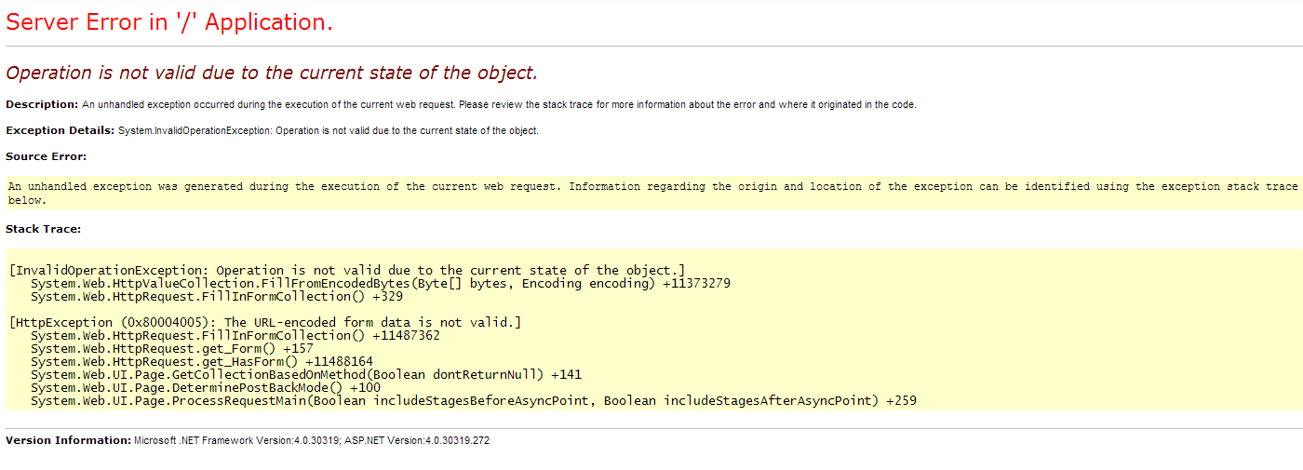Click the "Version Information:" label
1303x470 pixels.
pos(68,440)
